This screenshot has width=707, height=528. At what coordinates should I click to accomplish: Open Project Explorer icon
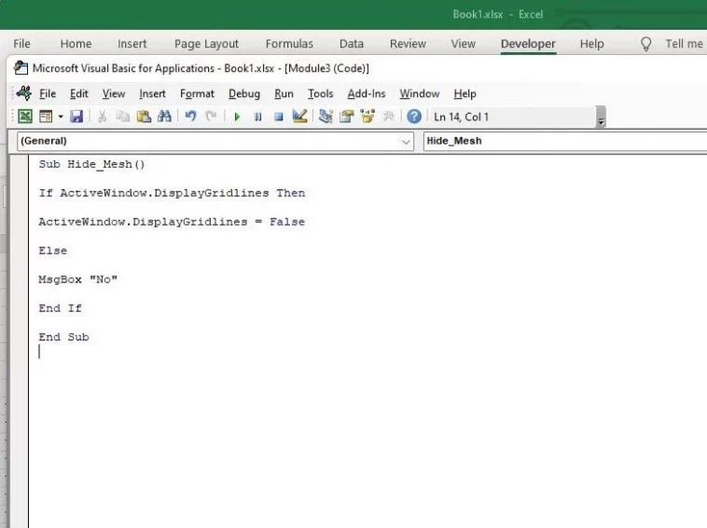pyautogui.click(x=326, y=117)
